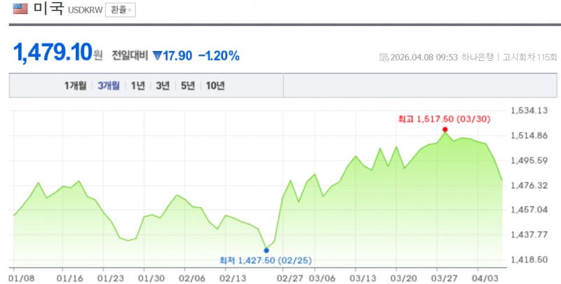561x284 pixels.
Task: Choose the 10년 period tab
Action: tap(215, 85)
